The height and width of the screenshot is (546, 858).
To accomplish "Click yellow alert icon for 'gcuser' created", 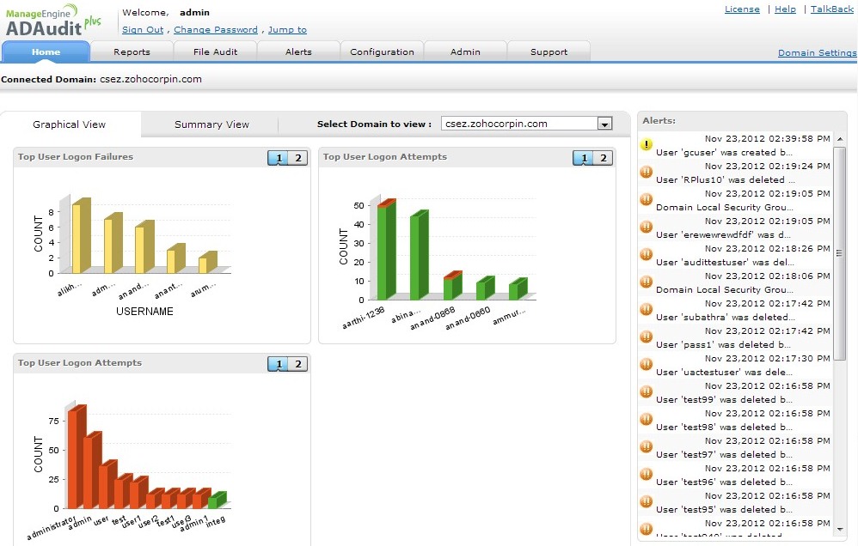I will (x=647, y=144).
